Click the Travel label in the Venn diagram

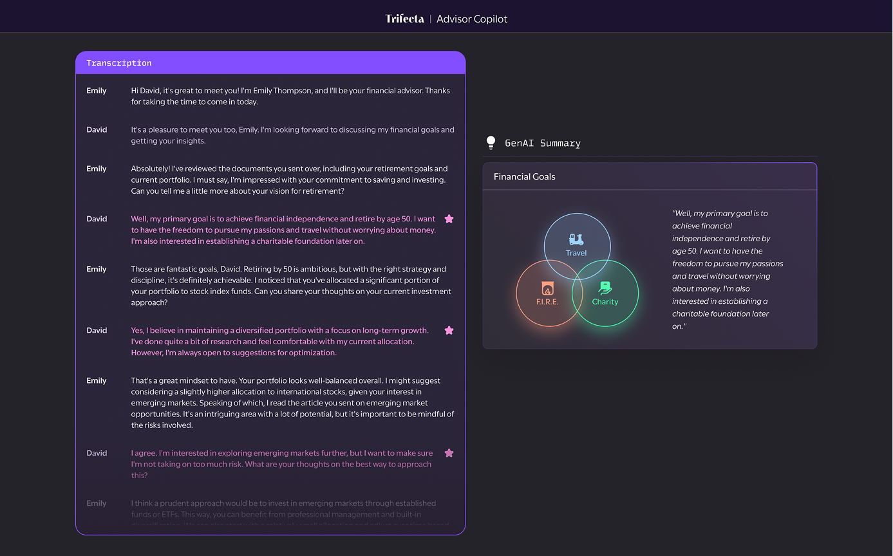point(576,253)
